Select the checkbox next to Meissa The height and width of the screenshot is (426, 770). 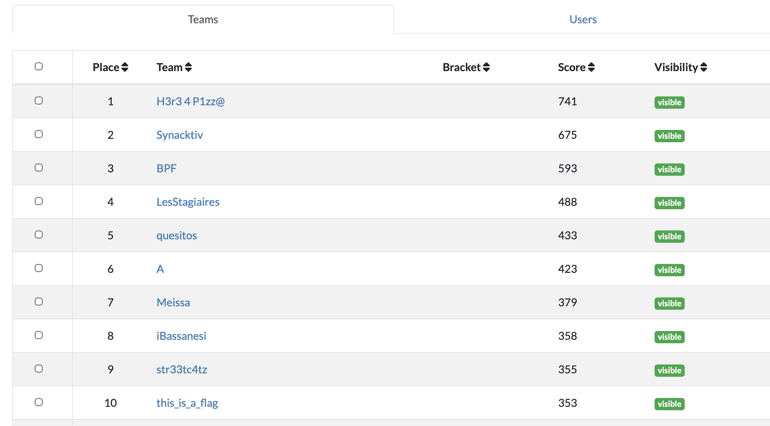39,302
